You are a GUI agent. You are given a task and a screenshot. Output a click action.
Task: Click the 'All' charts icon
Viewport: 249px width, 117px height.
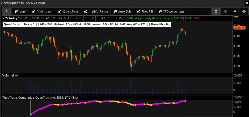234,11
